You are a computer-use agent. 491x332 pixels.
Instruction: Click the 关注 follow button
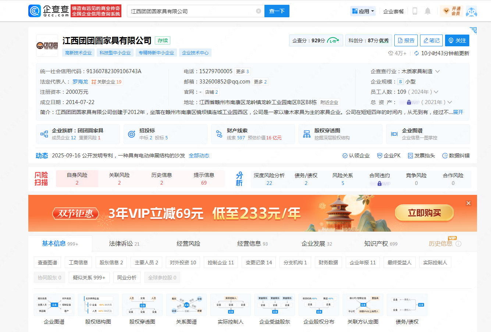point(457,40)
